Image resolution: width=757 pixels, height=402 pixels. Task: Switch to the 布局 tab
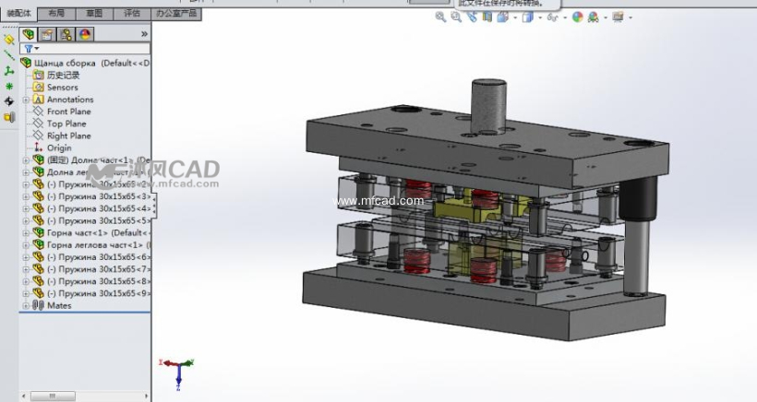(x=55, y=14)
